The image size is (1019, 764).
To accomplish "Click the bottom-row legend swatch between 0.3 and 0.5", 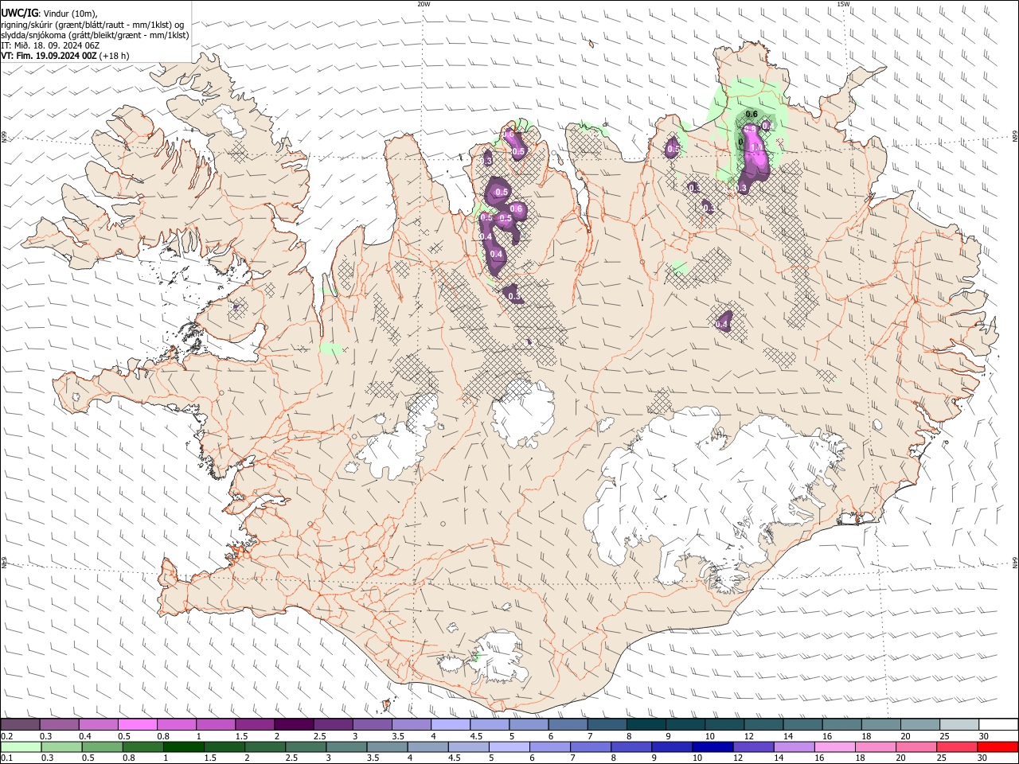I will (x=61, y=746).
